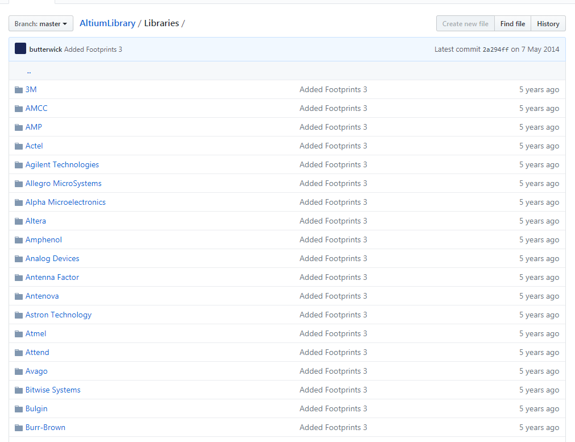Open commit hash 2a294ff
Image resolution: width=575 pixels, height=442 pixels.
495,49
